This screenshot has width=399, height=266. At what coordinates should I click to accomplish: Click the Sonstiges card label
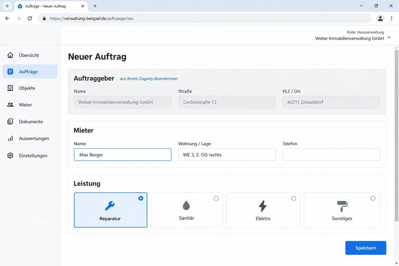coord(342,219)
